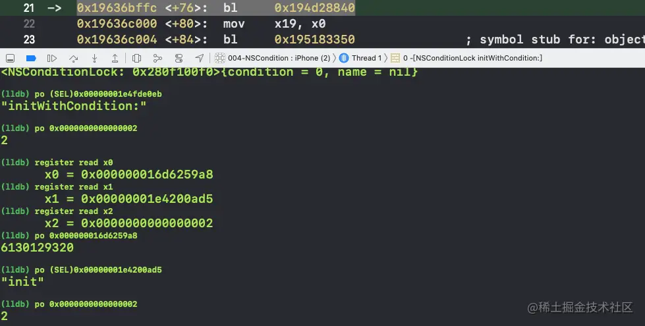Click the symbol stub comment text
This screenshot has height=326, width=645.
(555, 40)
